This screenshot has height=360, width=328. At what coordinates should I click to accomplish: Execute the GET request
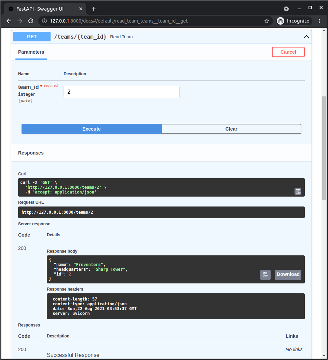[x=91, y=129]
